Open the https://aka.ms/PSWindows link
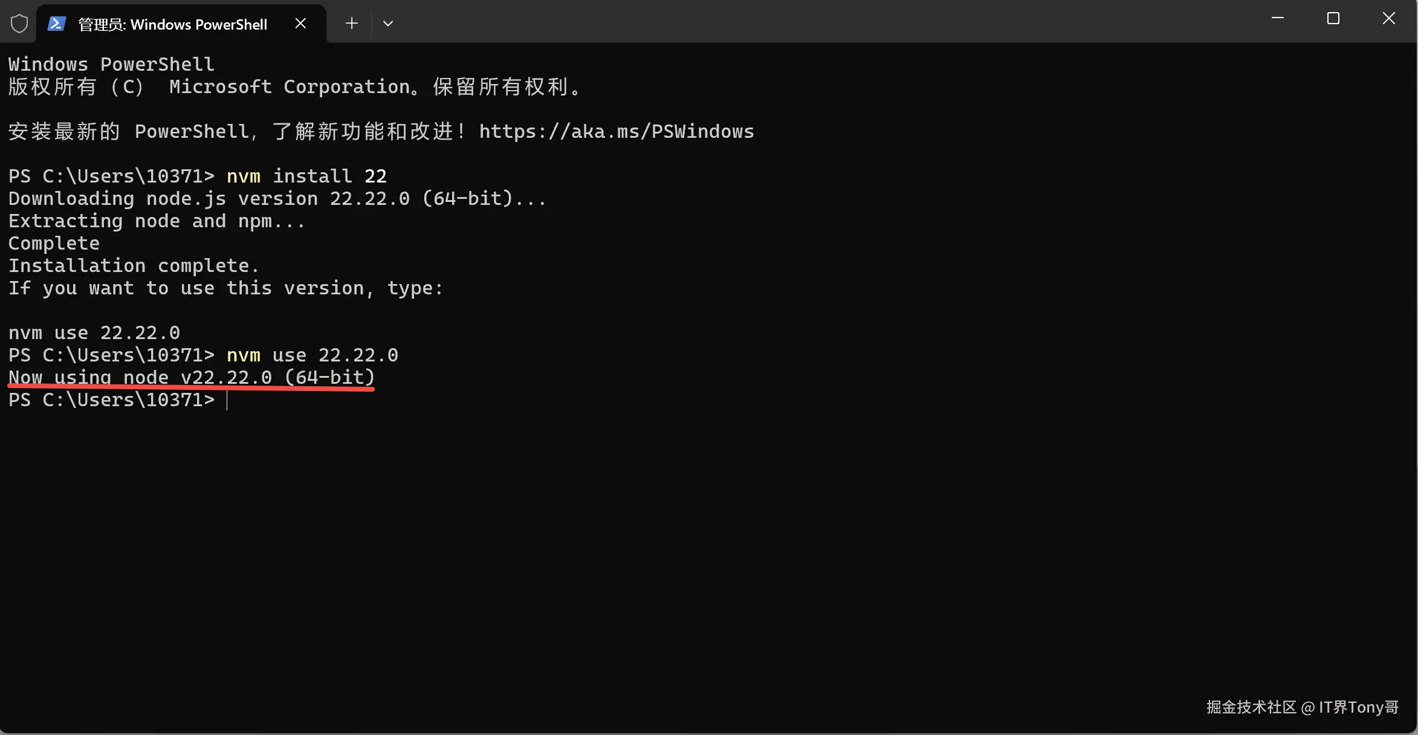Screen dimensions: 1418x735 tap(617, 132)
